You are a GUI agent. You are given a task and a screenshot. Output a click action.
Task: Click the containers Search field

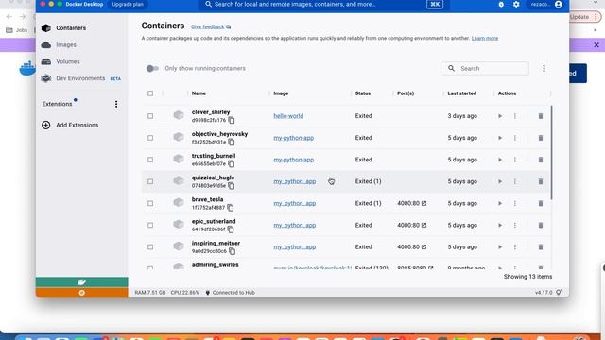pyautogui.click(x=485, y=68)
